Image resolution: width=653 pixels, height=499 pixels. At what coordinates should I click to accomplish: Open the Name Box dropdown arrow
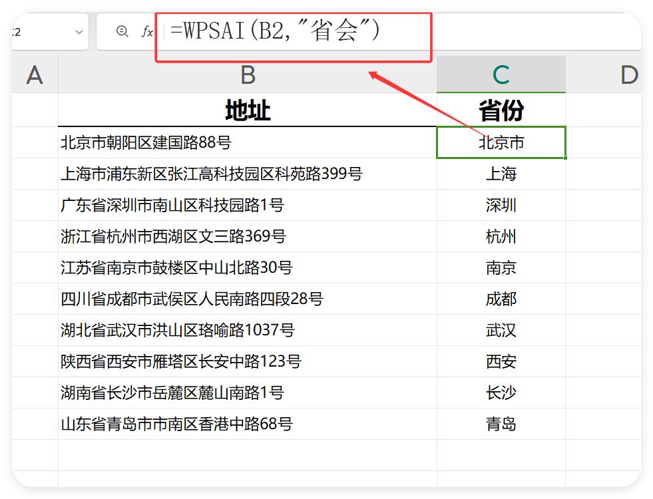pos(79,32)
